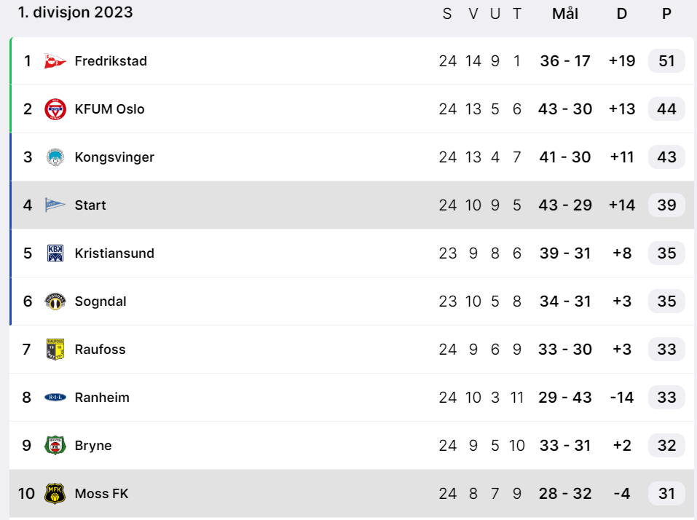Click the Sogndal club crest
697x520 pixels.
(x=55, y=302)
